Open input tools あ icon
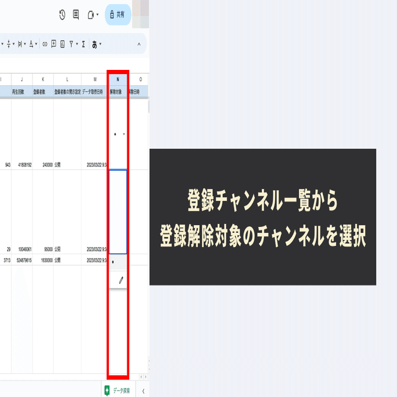 [x=94, y=44]
